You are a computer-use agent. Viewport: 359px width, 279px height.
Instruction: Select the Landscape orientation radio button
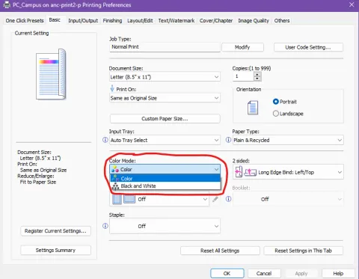pos(275,114)
